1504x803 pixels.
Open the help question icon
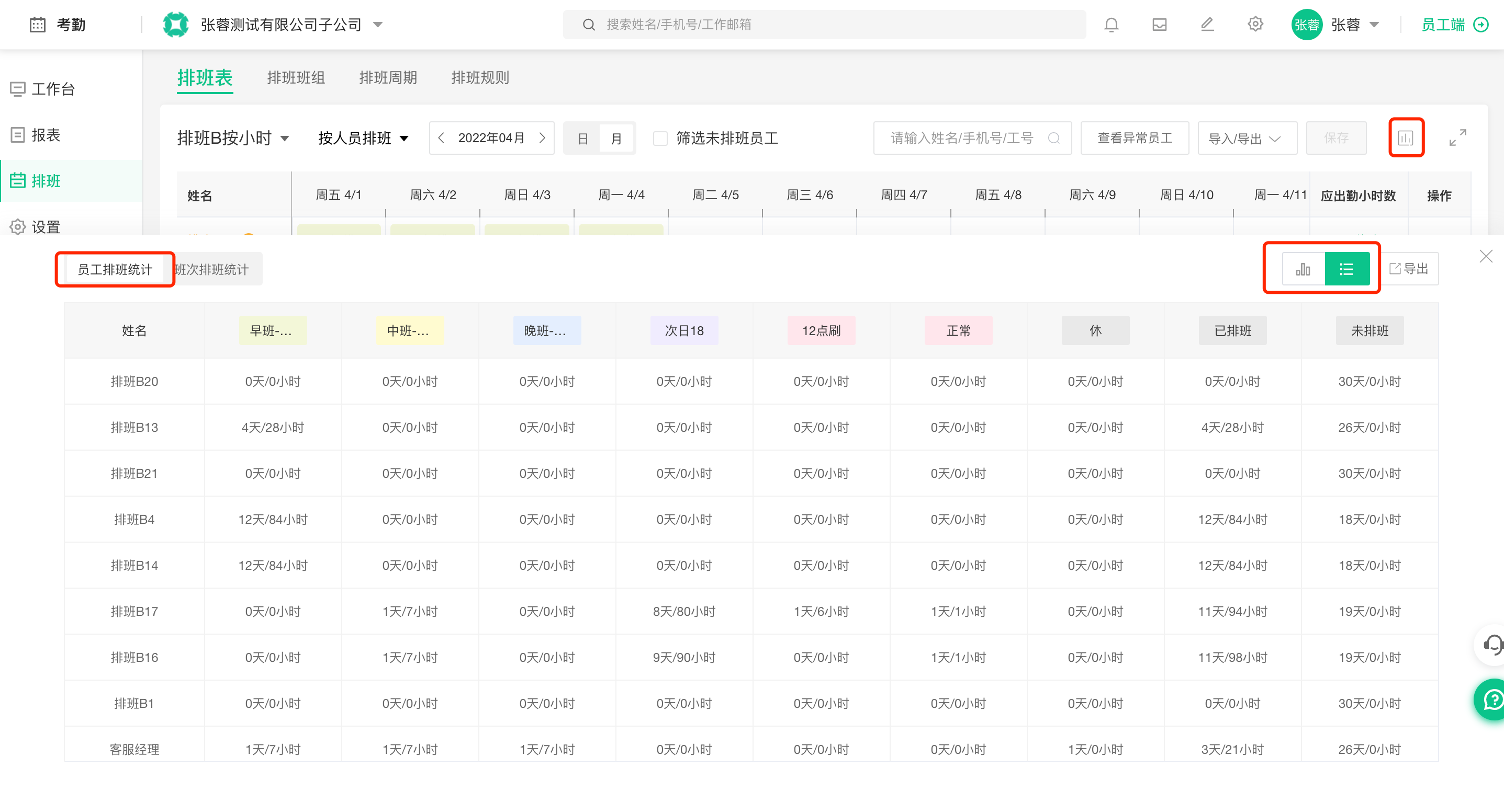click(x=1492, y=699)
